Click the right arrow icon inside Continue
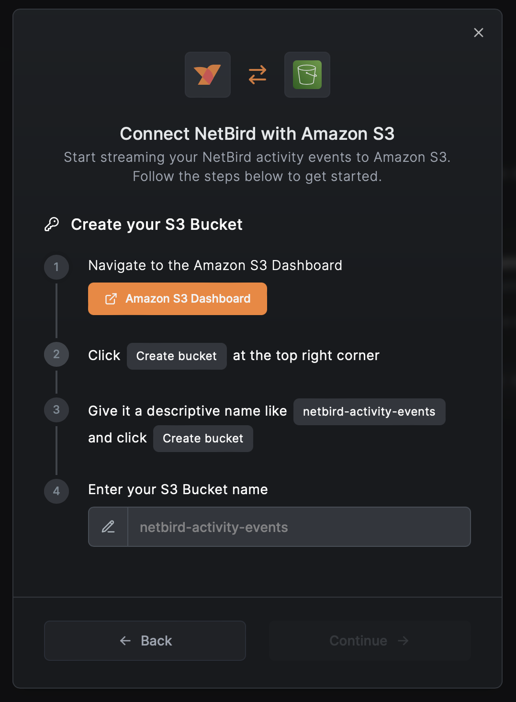 click(403, 641)
